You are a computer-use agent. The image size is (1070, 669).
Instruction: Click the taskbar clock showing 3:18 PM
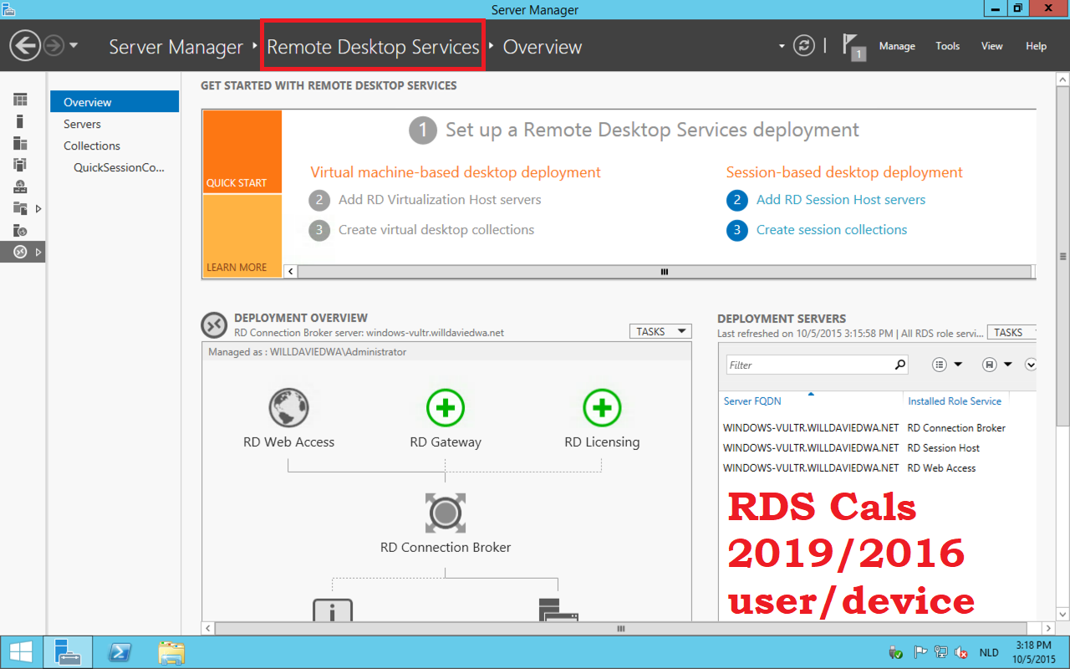click(x=1035, y=652)
